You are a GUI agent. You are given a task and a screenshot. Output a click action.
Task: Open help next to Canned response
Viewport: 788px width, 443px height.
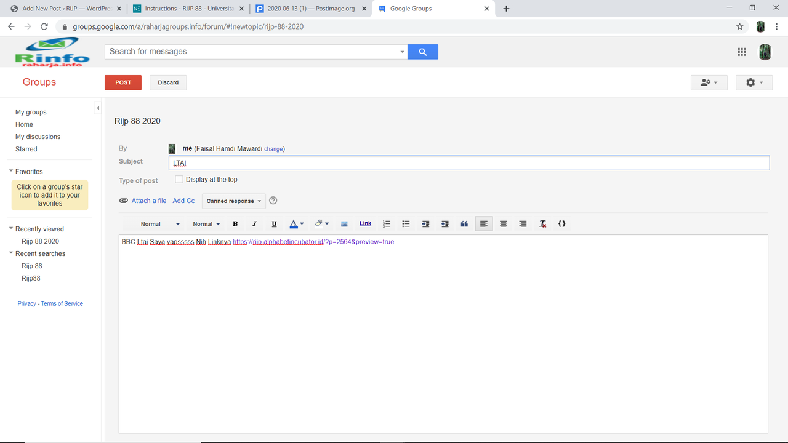(x=273, y=201)
